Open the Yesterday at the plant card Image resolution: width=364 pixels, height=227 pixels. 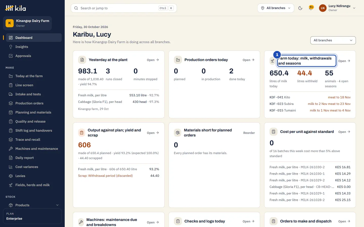(153, 60)
